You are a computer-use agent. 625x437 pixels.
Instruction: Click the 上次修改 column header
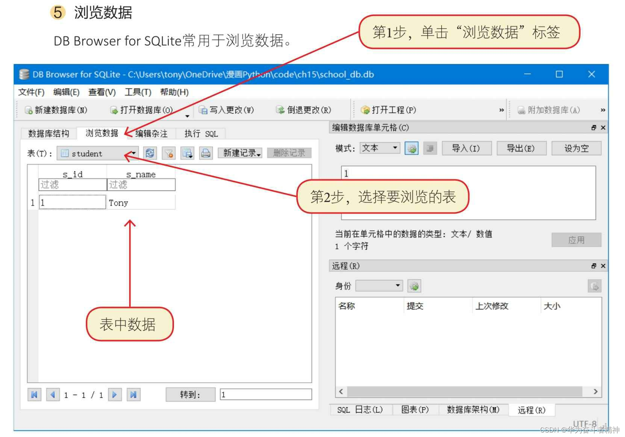tap(507, 306)
